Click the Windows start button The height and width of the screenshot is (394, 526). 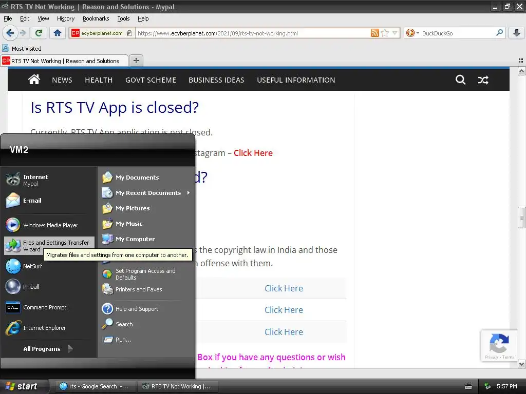point(24,386)
